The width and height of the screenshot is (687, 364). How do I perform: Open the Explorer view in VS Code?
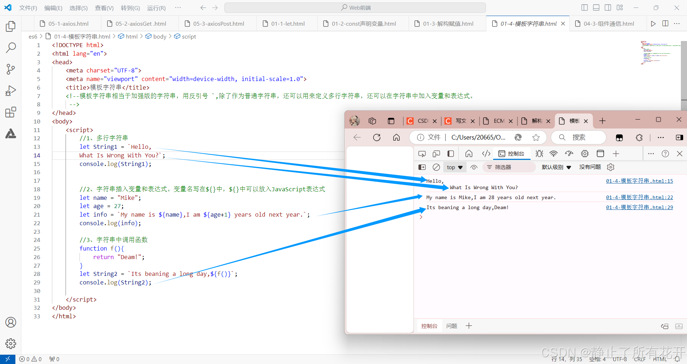coord(11,26)
